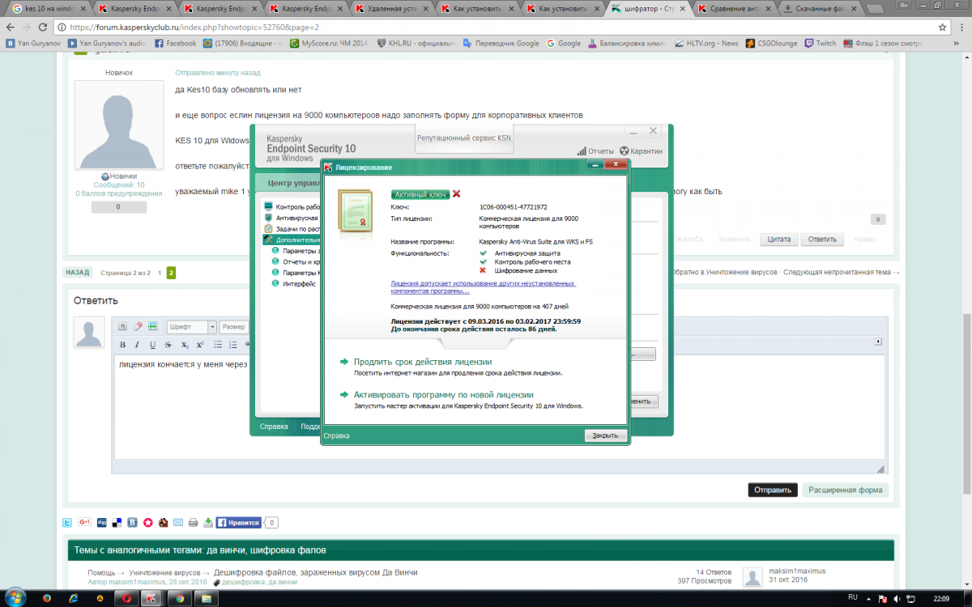Toggle bold formatting in reply editor

tap(122, 345)
